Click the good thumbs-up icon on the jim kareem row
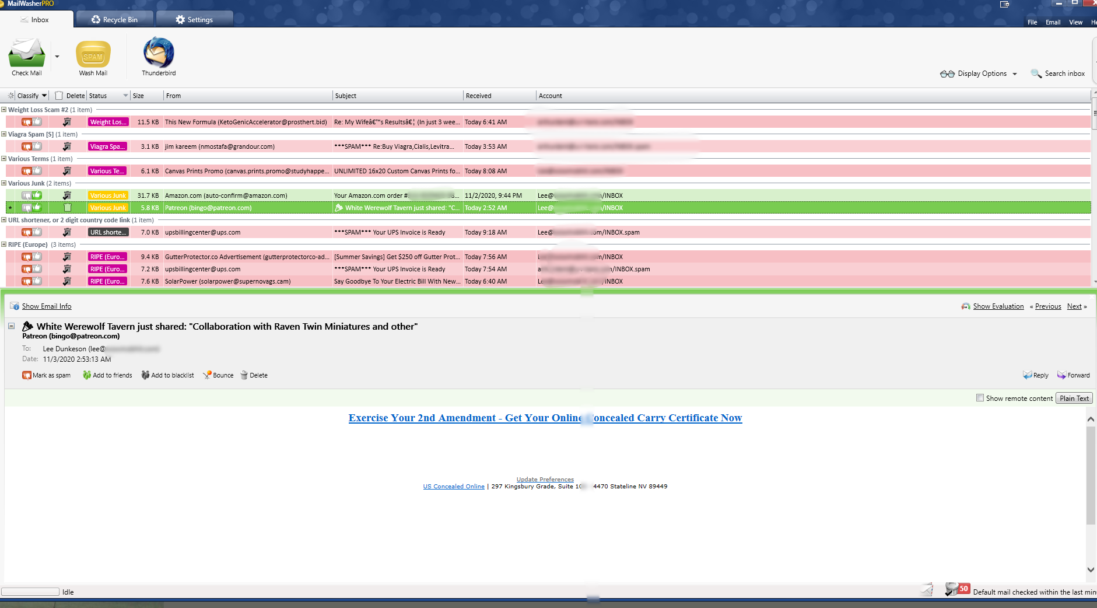The height and width of the screenshot is (608, 1097). click(x=37, y=146)
